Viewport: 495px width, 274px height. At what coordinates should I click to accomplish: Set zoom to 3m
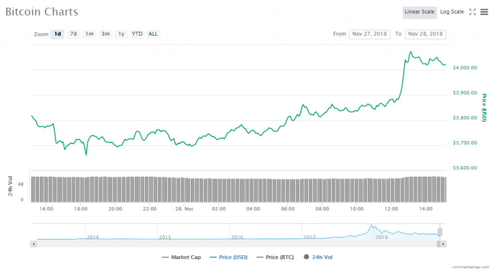click(105, 34)
